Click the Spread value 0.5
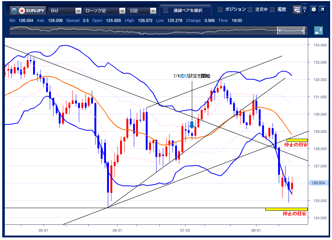 (86, 20)
